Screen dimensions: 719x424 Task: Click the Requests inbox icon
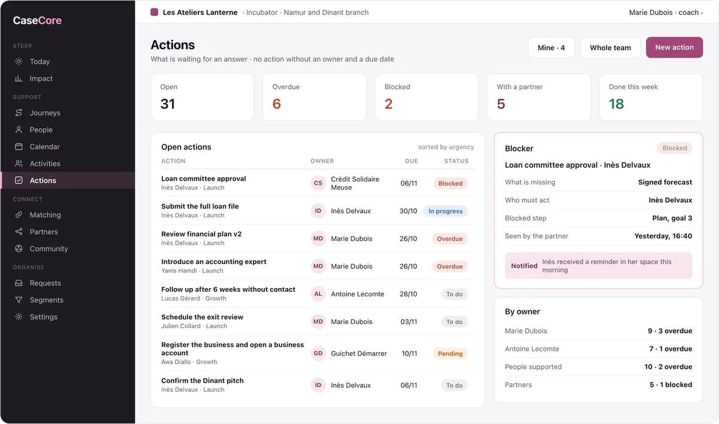click(x=19, y=283)
